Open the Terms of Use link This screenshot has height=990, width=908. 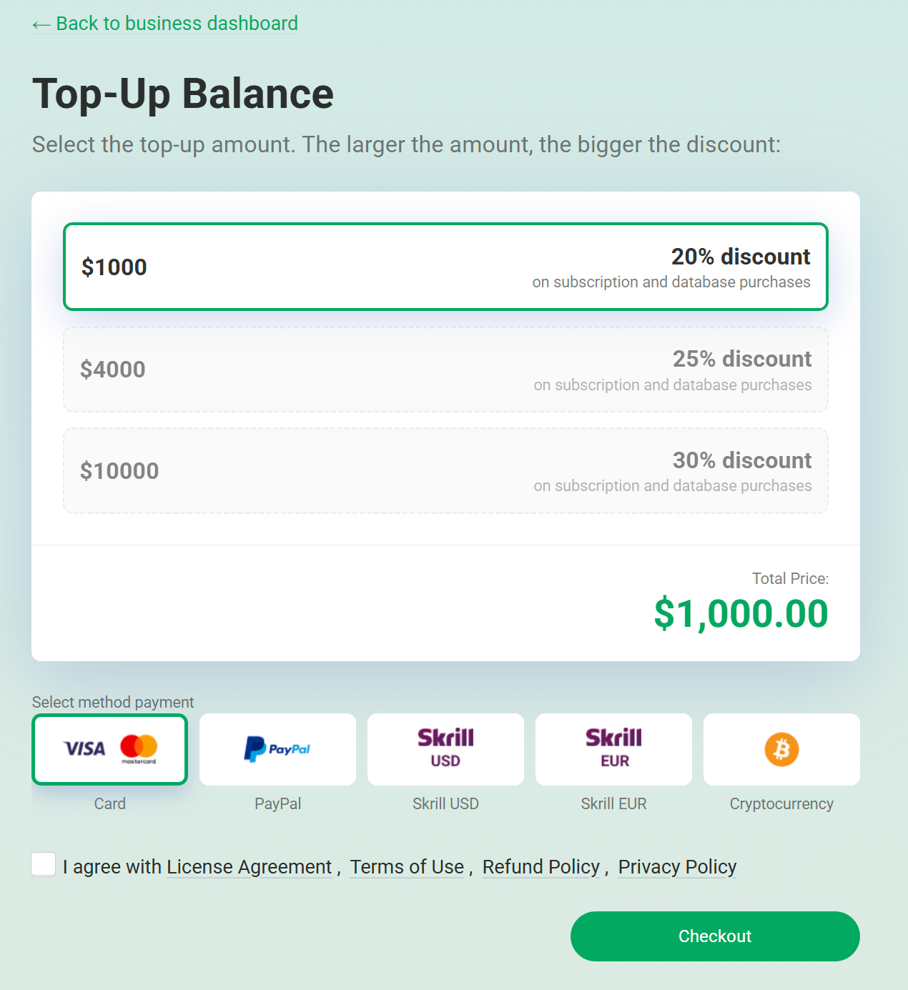click(407, 867)
